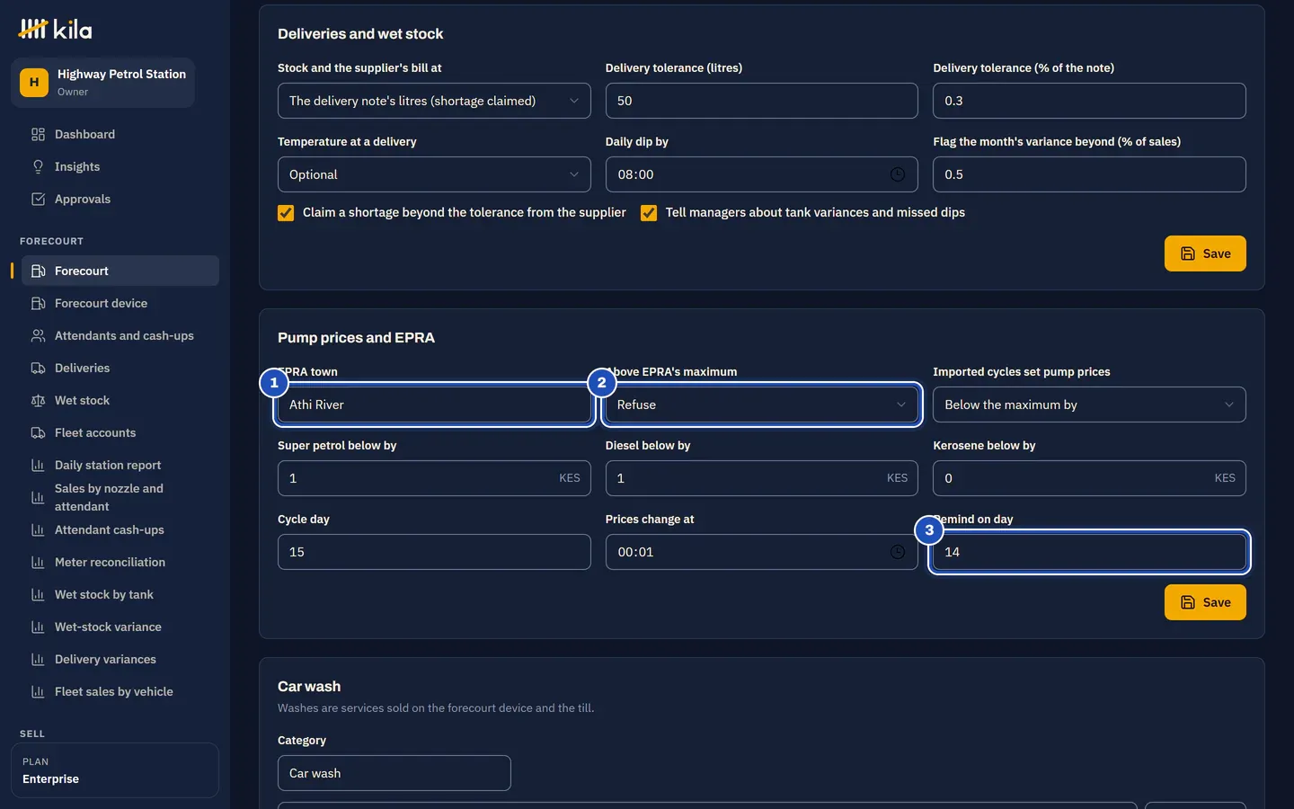Open Above EPRA's maximum dropdown
The height and width of the screenshot is (809, 1294).
click(761, 404)
